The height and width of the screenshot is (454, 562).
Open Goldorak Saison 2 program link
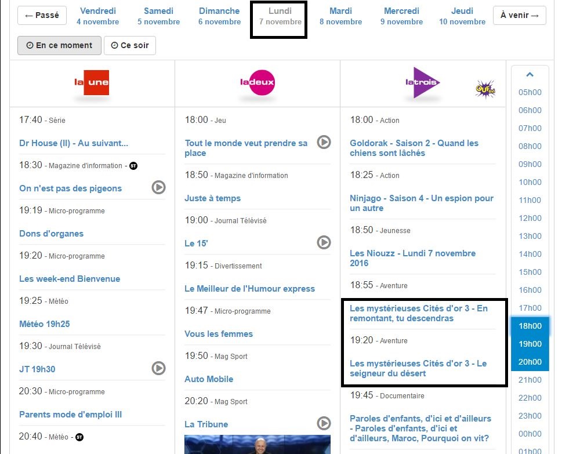coord(414,148)
